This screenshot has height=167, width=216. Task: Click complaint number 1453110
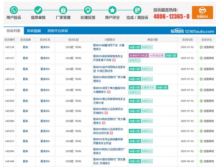pos(10,79)
